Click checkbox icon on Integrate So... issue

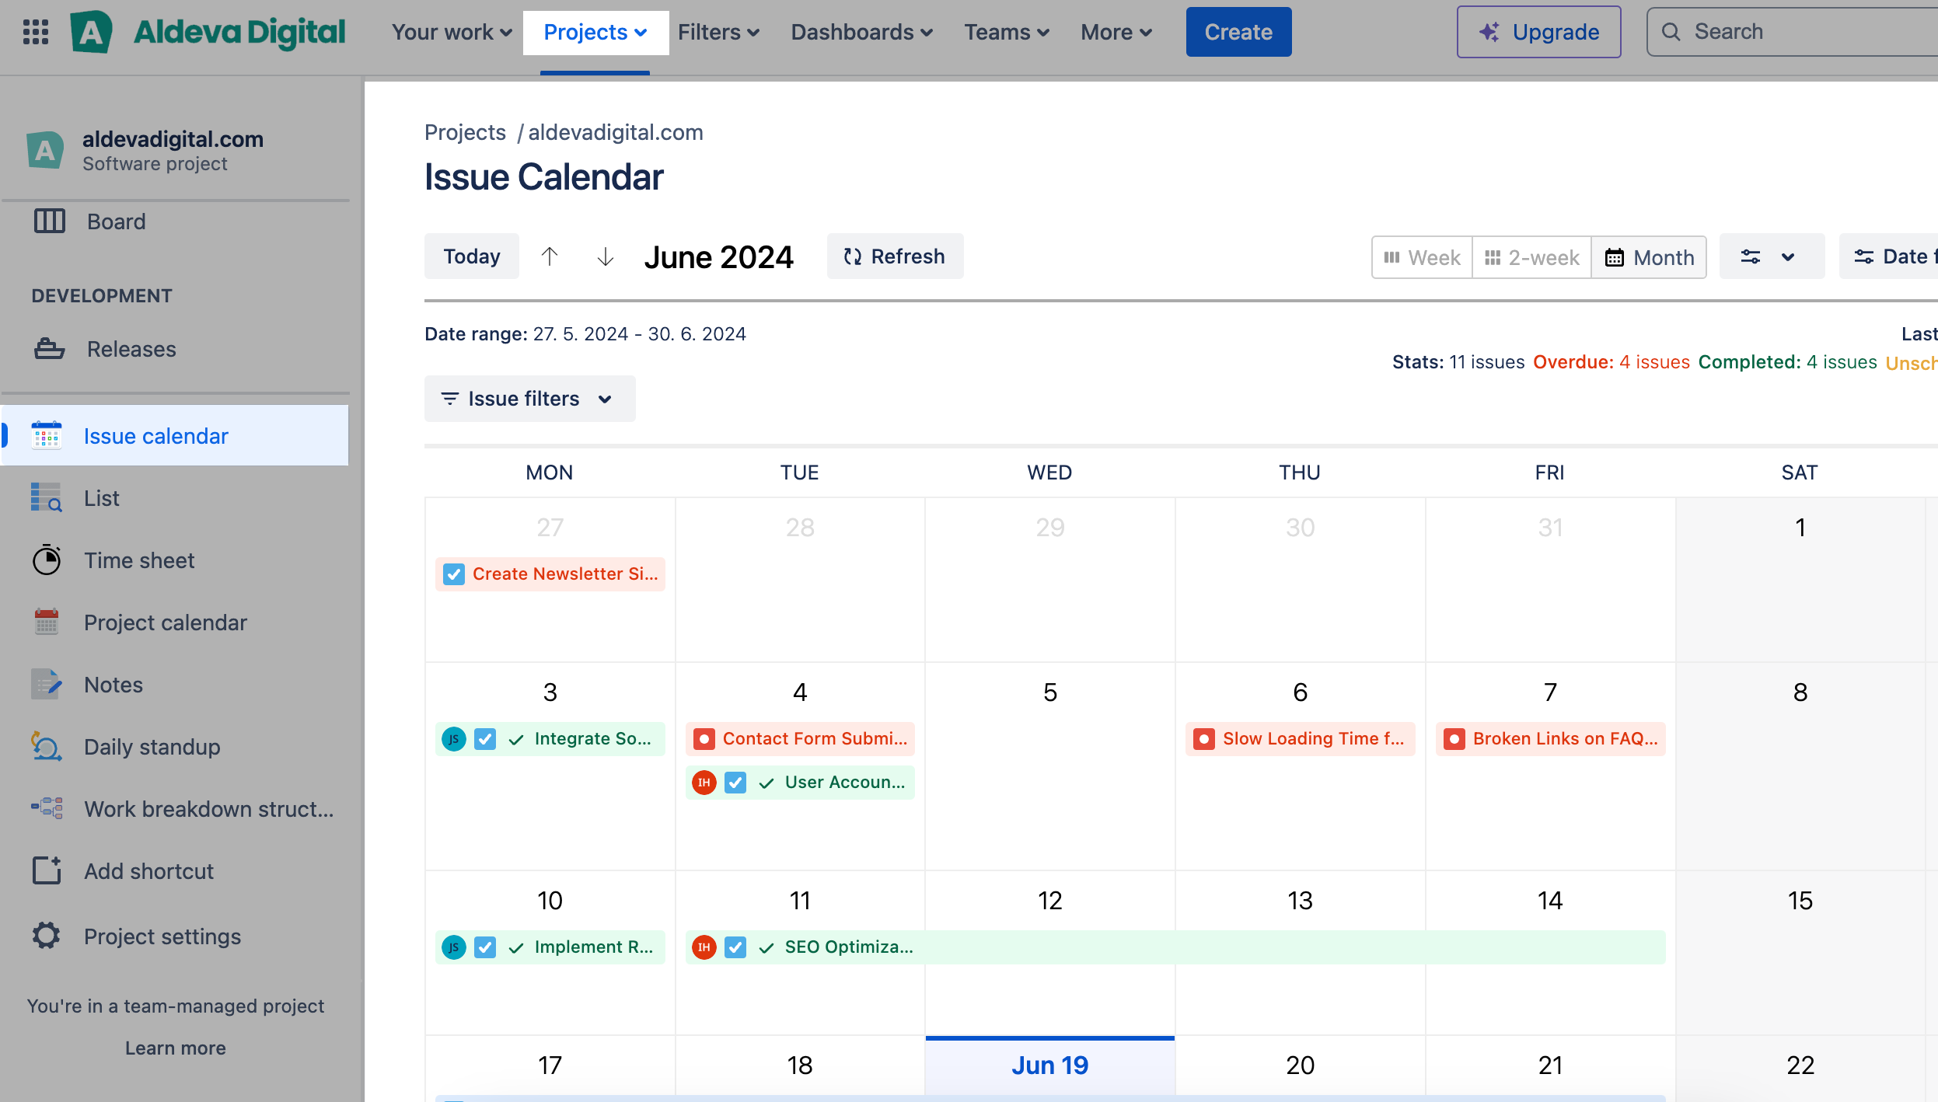tap(485, 739)
